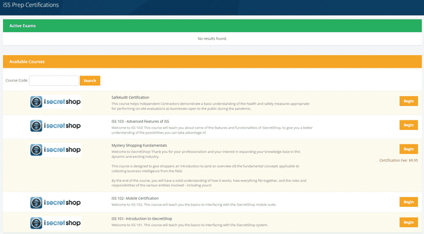Click the iSecretShop logo beside iSS 103
The width and height of the screenshot is (424, 234).
[x=56, y=126]
